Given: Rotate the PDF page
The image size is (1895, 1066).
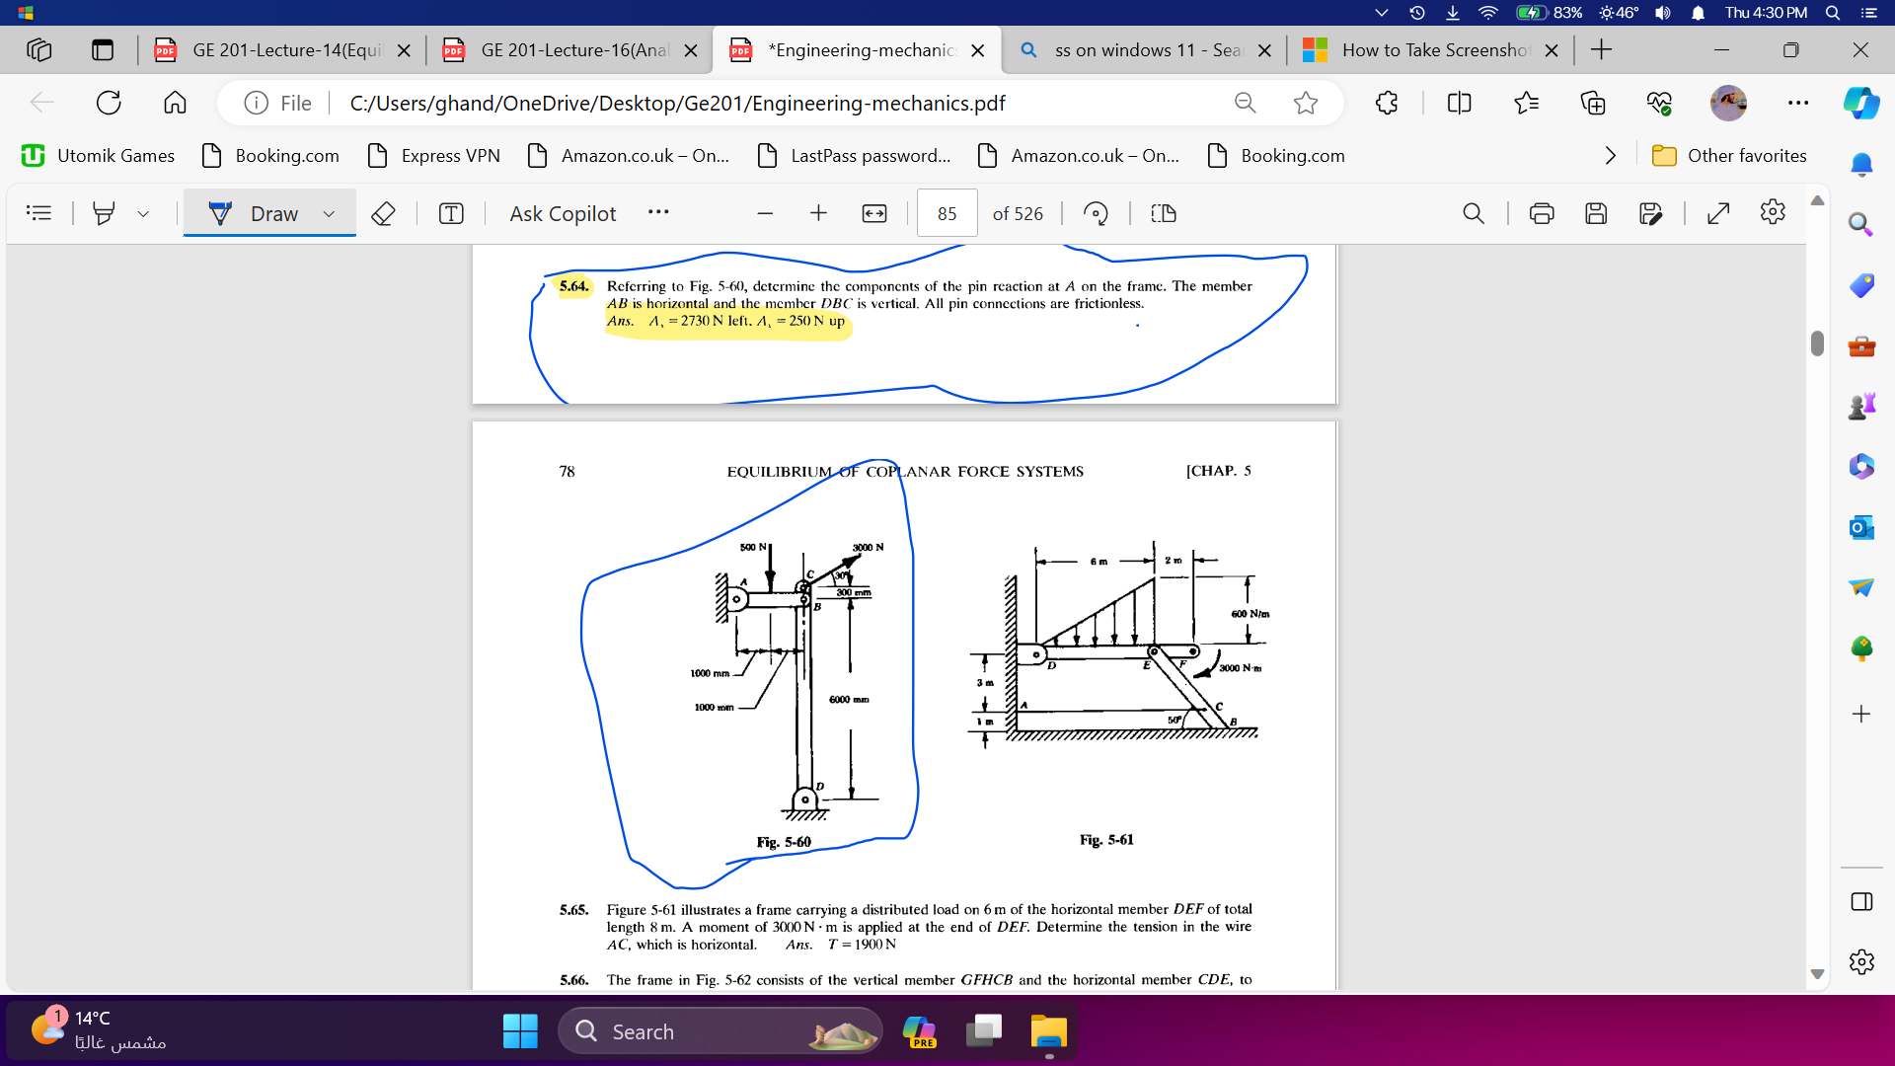Looking at the screenshot, I should tap(1096, 213).
